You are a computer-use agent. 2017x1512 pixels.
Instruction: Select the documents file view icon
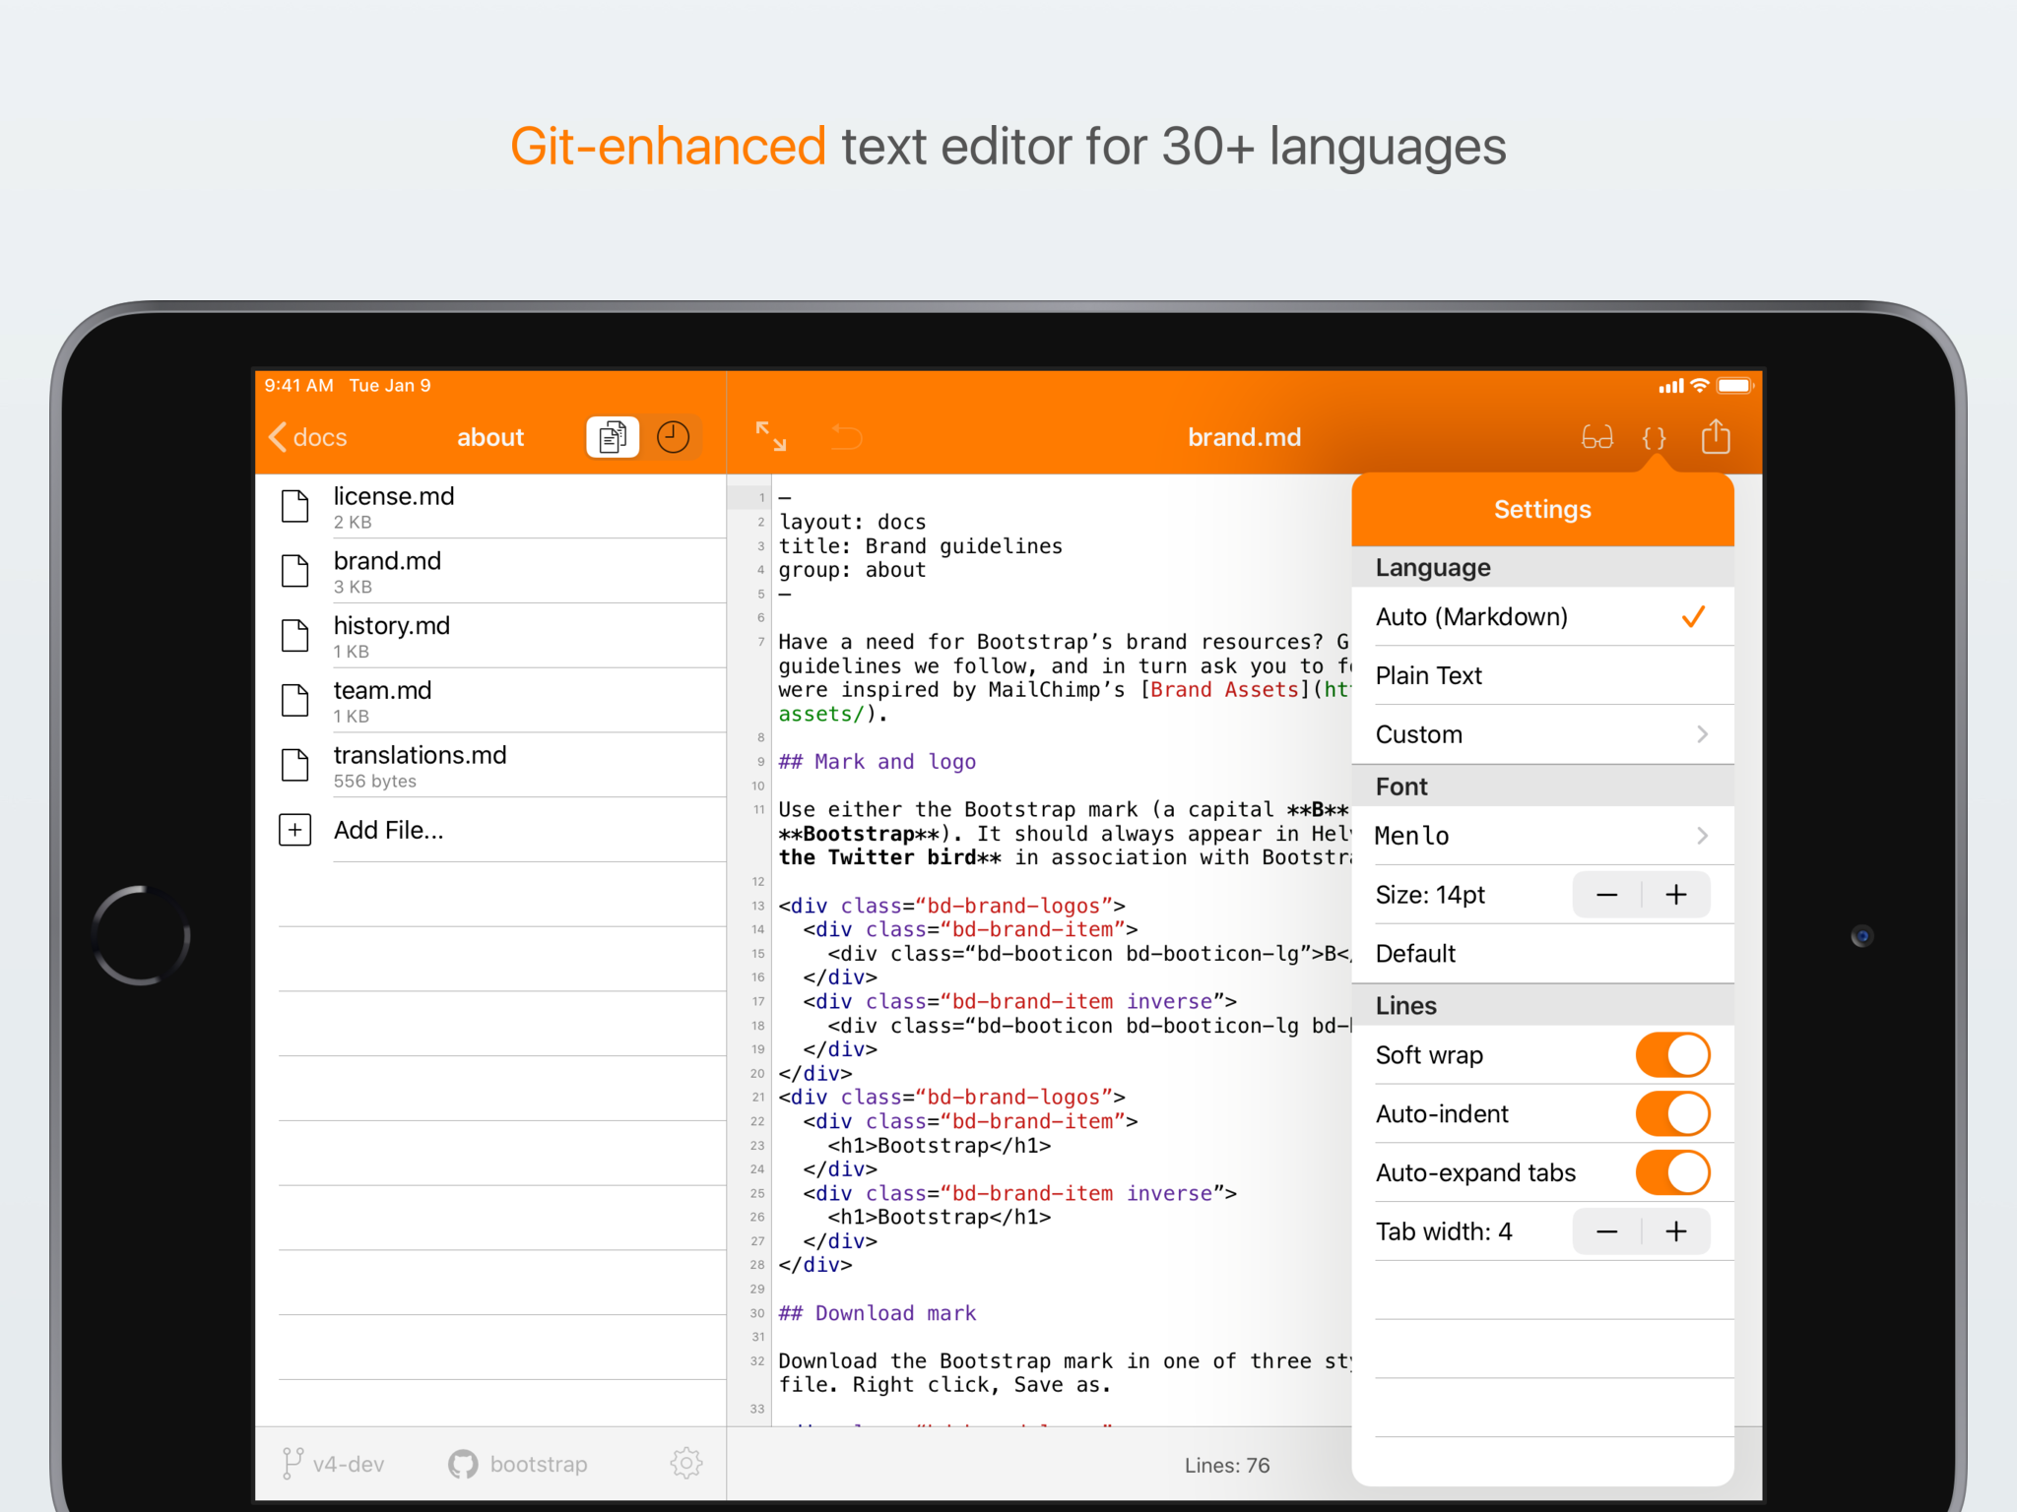pos(613,437)
